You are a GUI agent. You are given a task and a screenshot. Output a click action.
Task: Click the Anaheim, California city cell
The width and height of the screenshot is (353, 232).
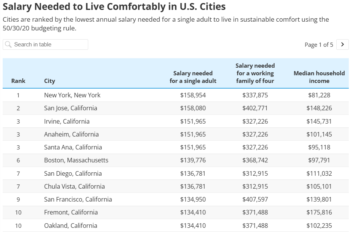(71, 134)
